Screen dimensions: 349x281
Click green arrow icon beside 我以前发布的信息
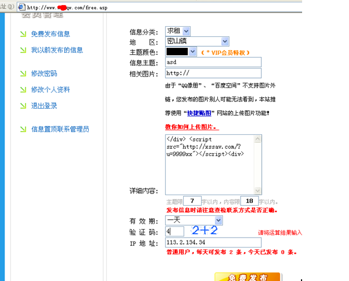point(23,50)
